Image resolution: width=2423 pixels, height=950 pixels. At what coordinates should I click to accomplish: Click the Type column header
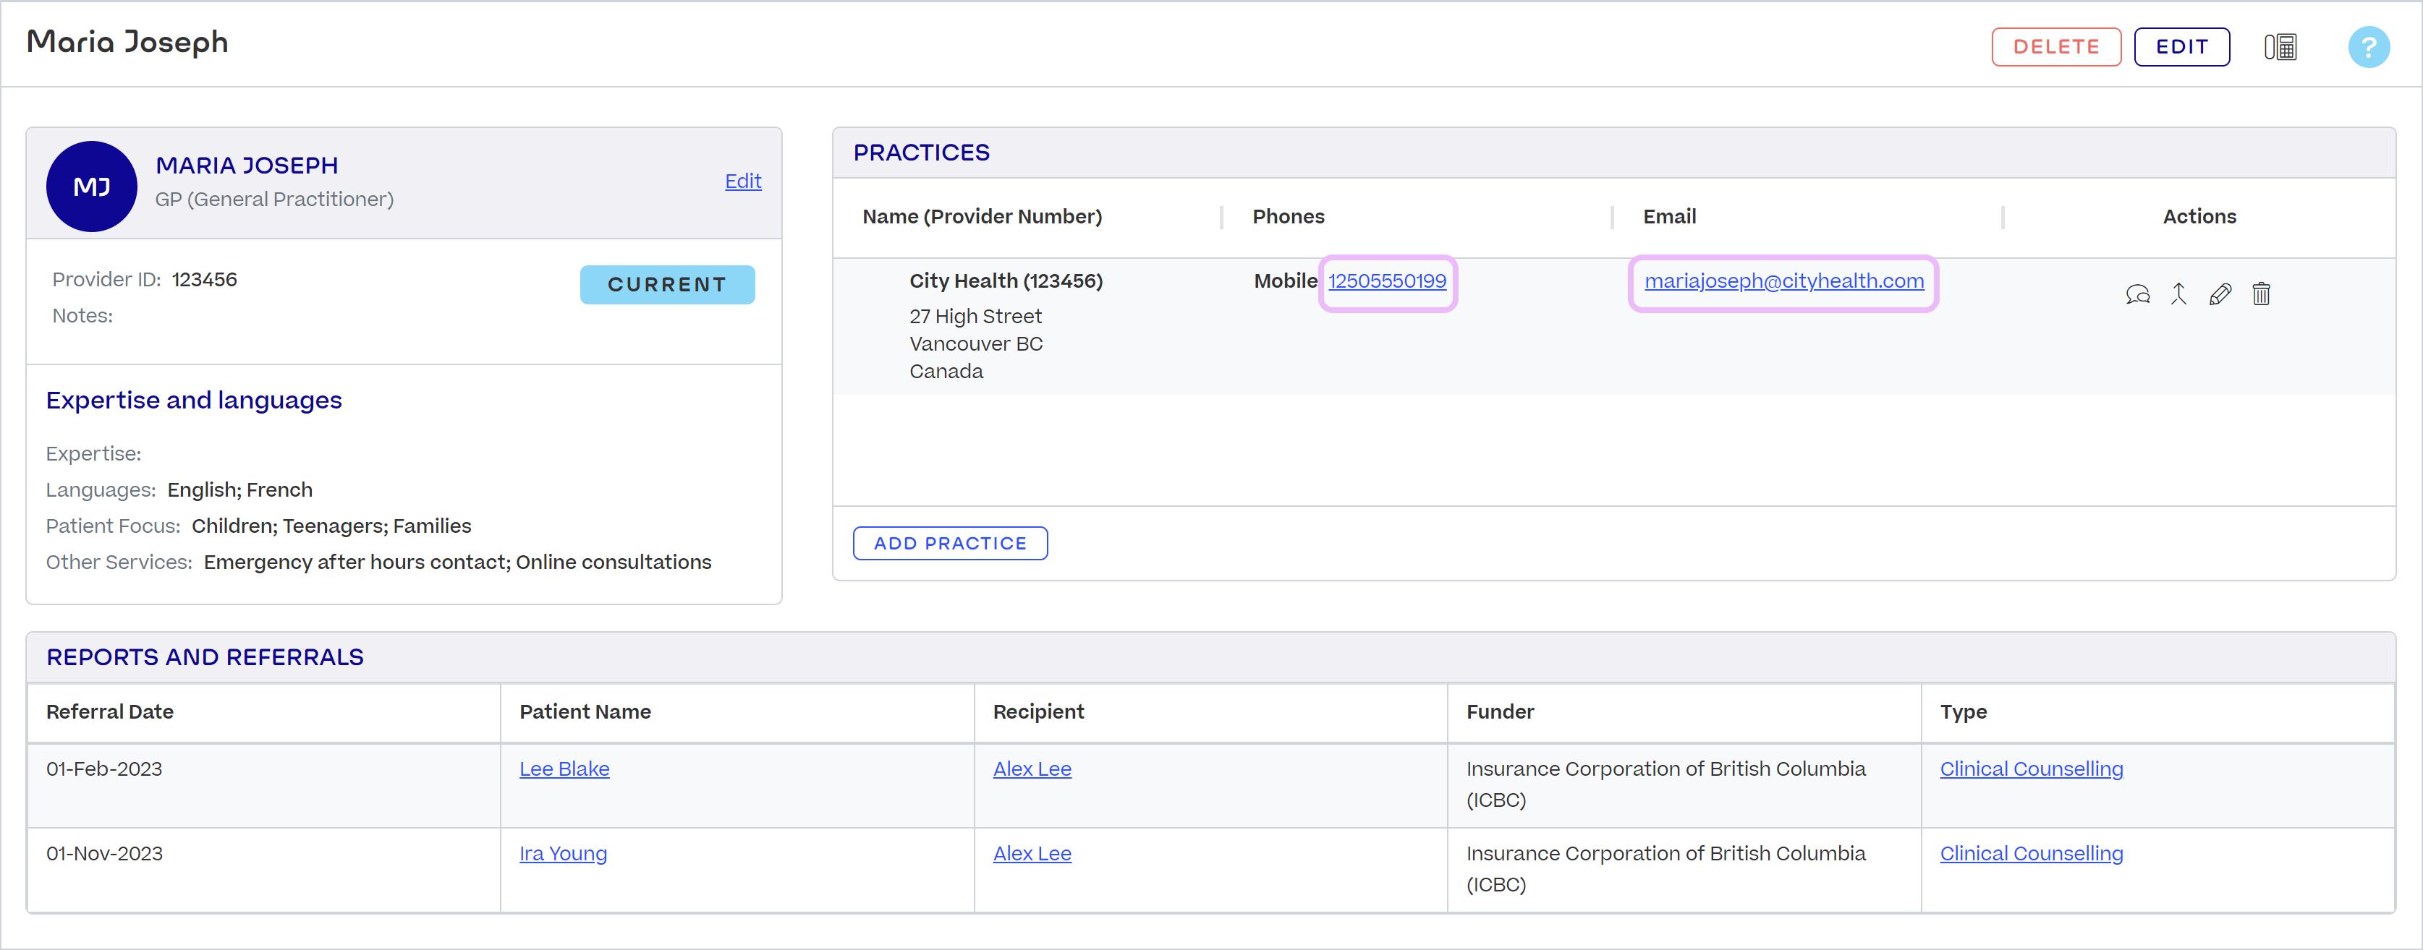click(x=1963, y=712)
